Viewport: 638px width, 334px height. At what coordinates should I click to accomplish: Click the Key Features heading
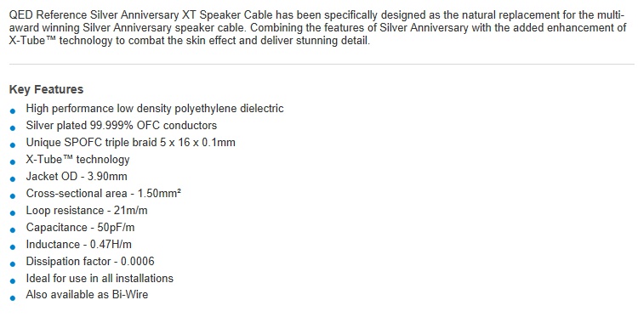tap(46, 89)
